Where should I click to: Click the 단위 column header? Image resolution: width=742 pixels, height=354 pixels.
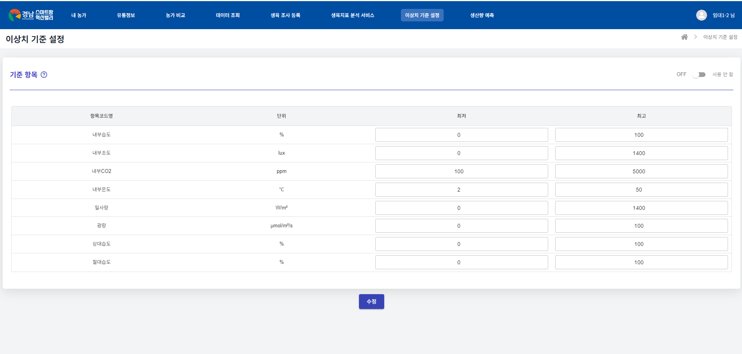tap(282, 116)
